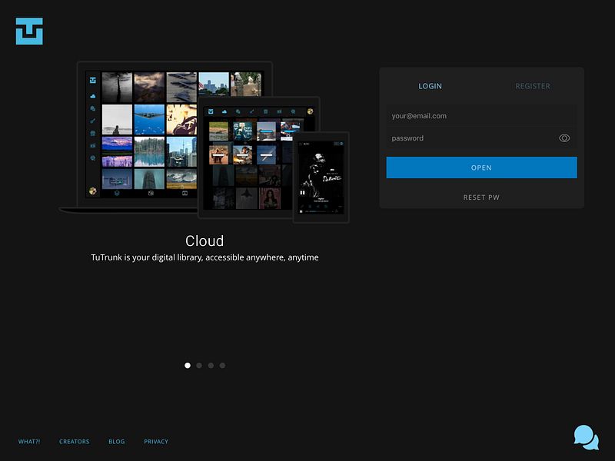This screenshot has height=461, width=615.
Task: Select the fourth carousel dot
Action: click(x=222, y=366)
